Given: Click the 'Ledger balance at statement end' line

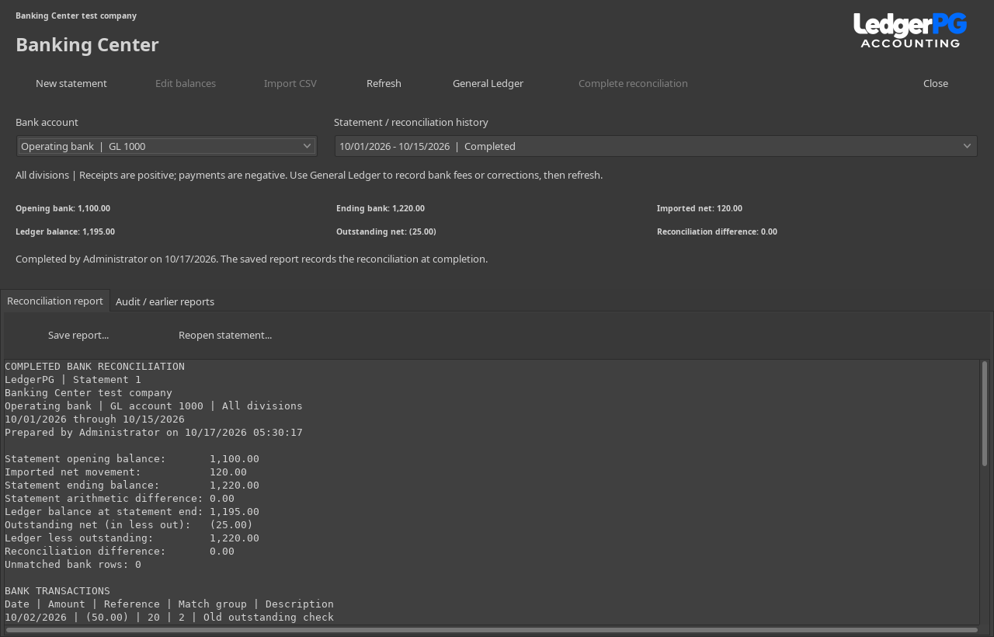Looking at the screenshot, I should [x=132, y=511].
